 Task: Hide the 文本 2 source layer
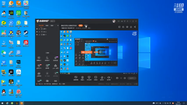tap(37, 32)
